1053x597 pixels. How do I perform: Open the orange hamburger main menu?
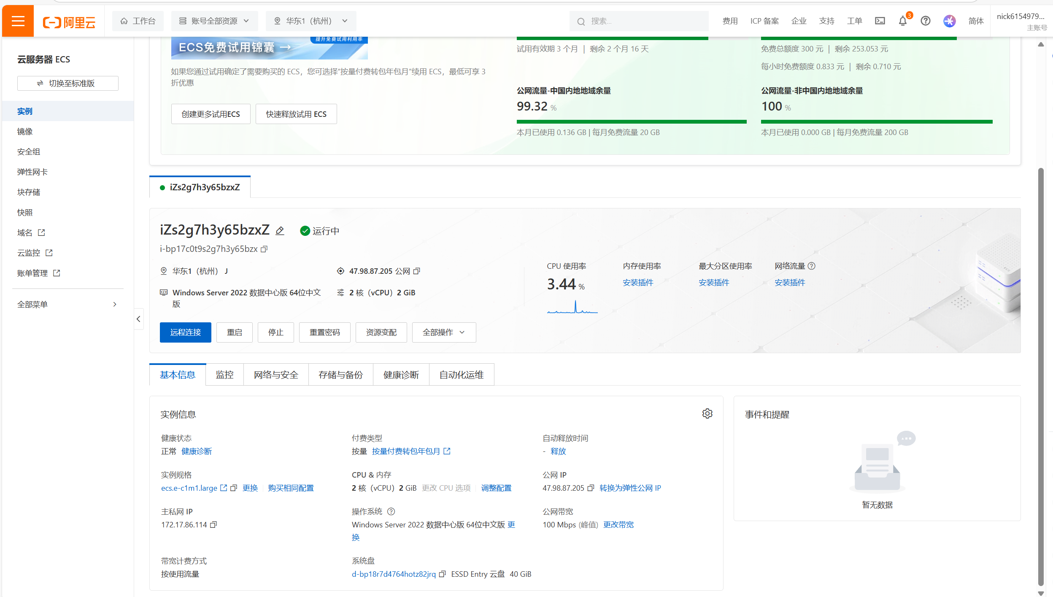pos(18,21)
